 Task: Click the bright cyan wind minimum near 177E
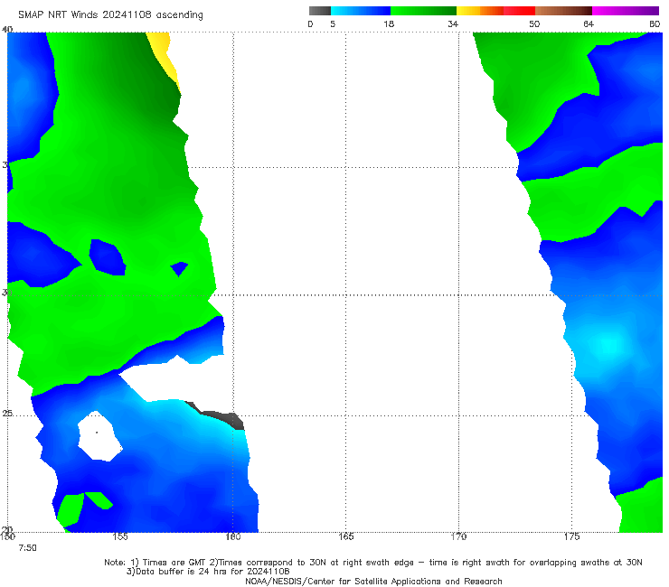click(x=608, y=343)
